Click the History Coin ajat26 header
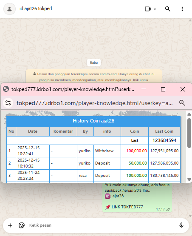 point(93,121)
